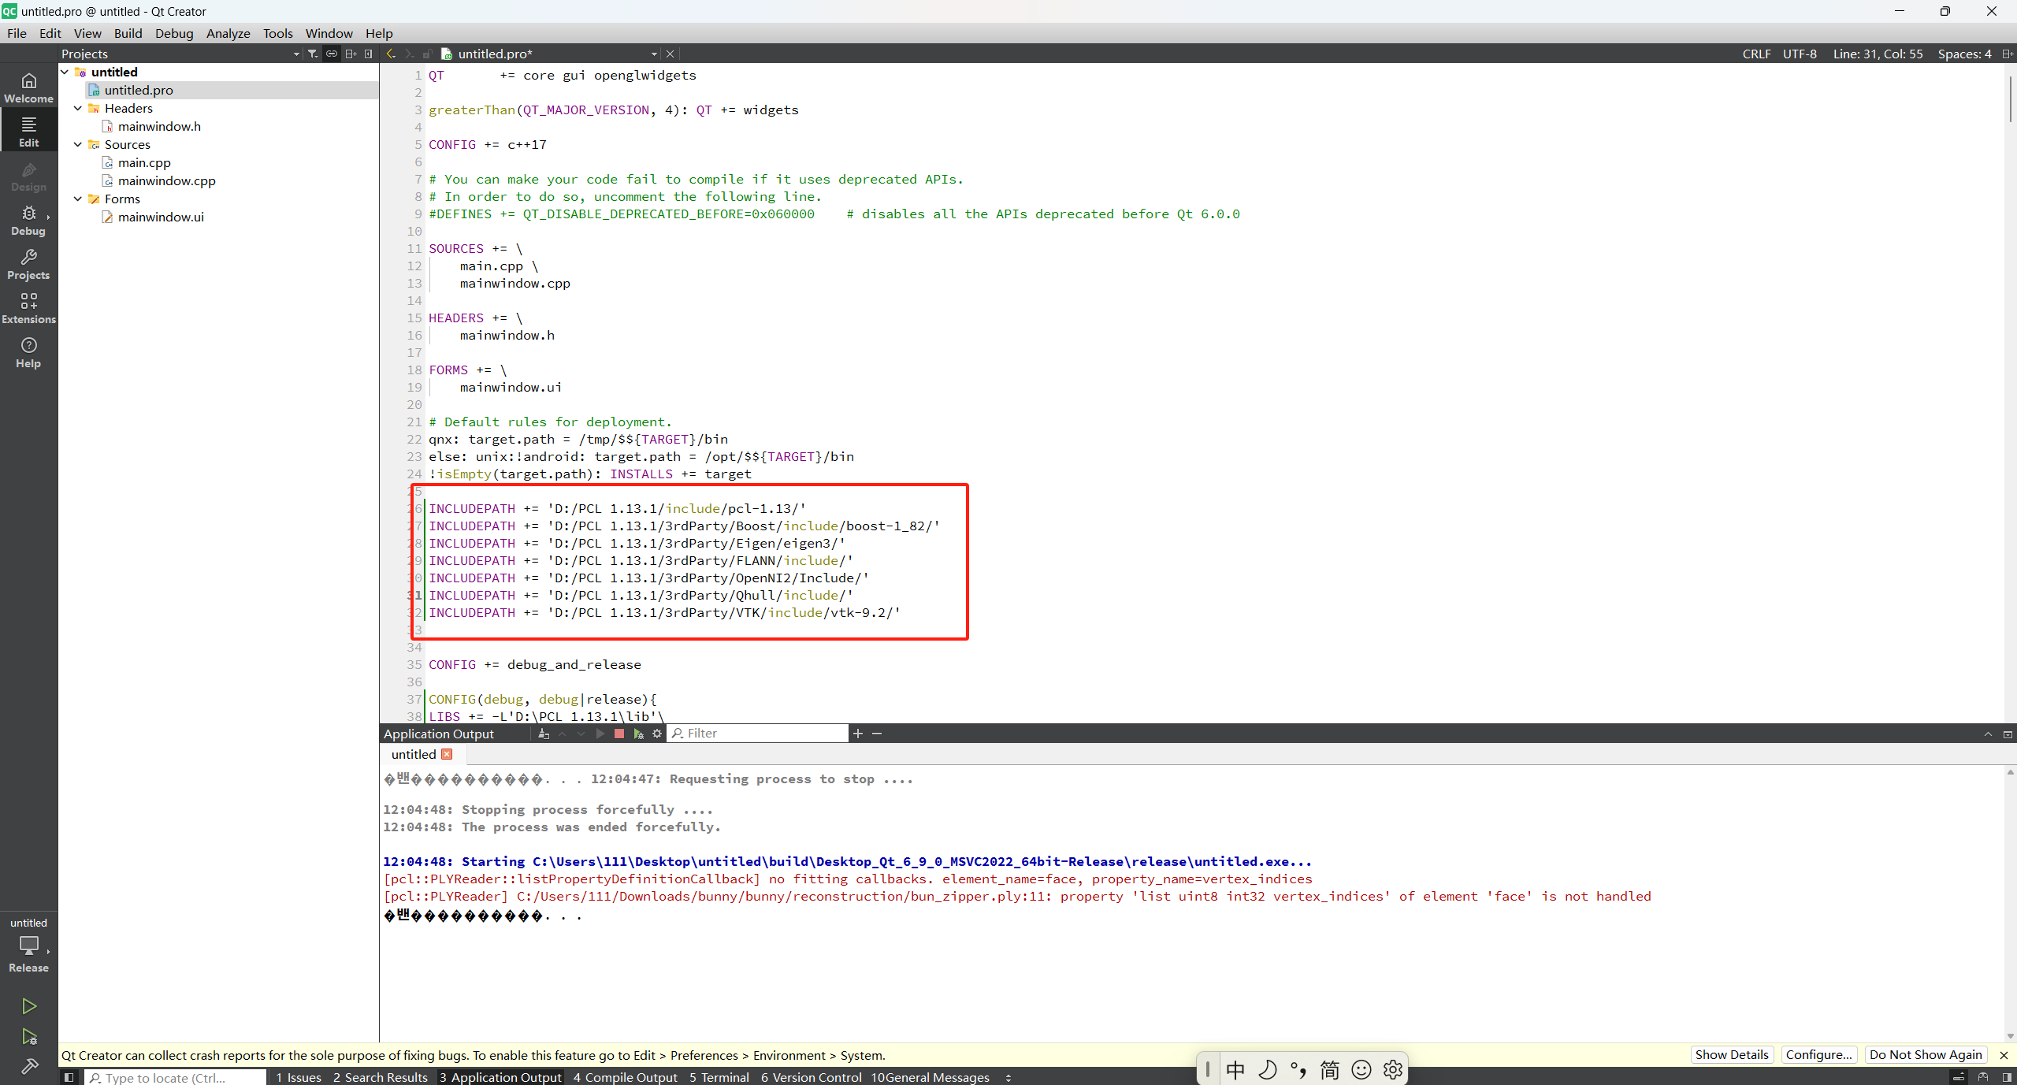Switch to the Compile Output tab
Viewport: 2017px width, 1085px height.
[625, 1077]
